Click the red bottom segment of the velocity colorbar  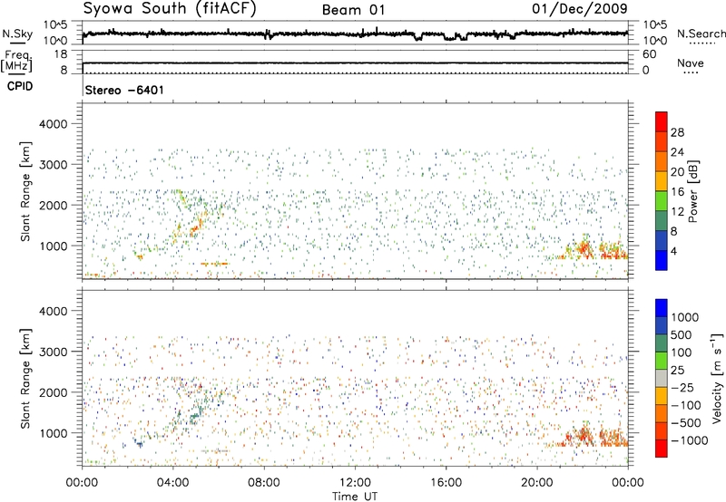(x=662, y=449)
